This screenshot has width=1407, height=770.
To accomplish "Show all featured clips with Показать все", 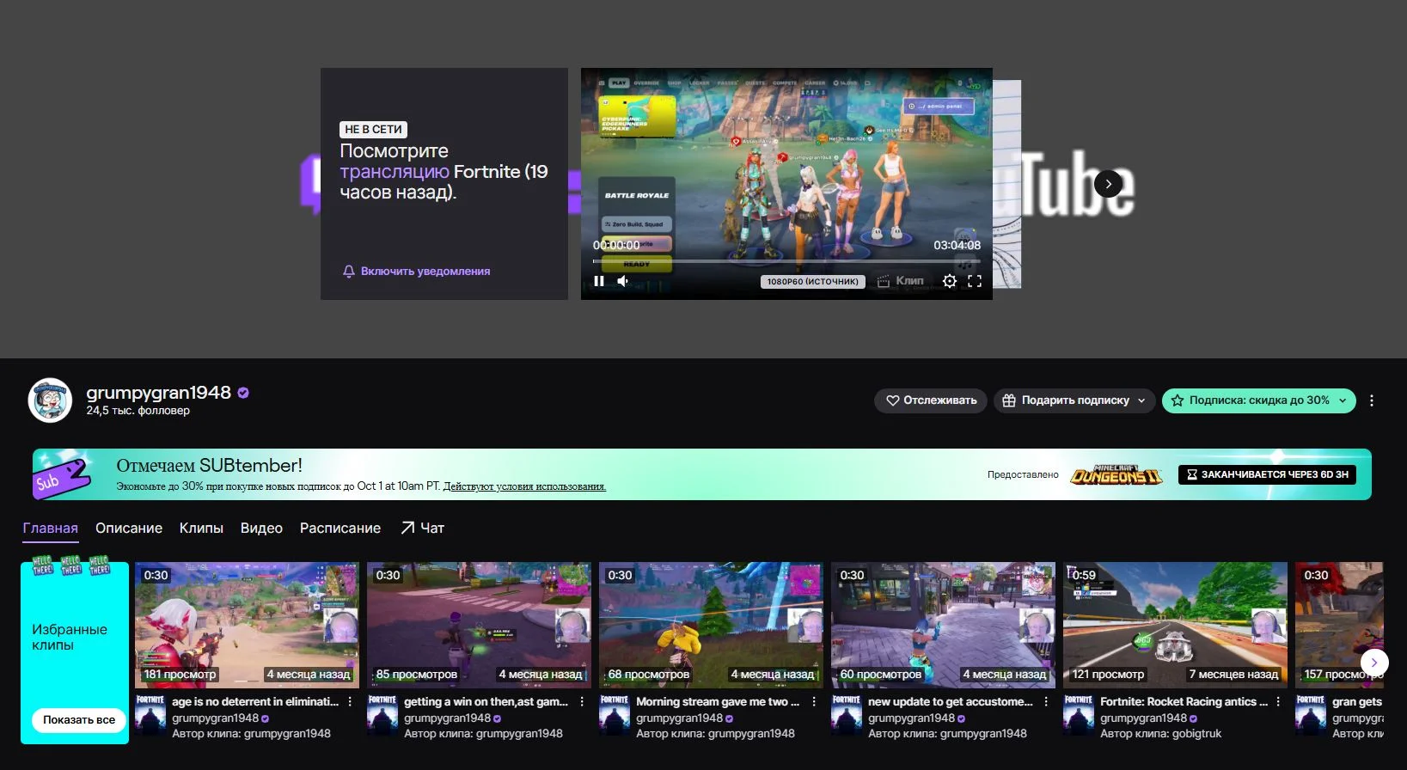I will click(79, 720).
